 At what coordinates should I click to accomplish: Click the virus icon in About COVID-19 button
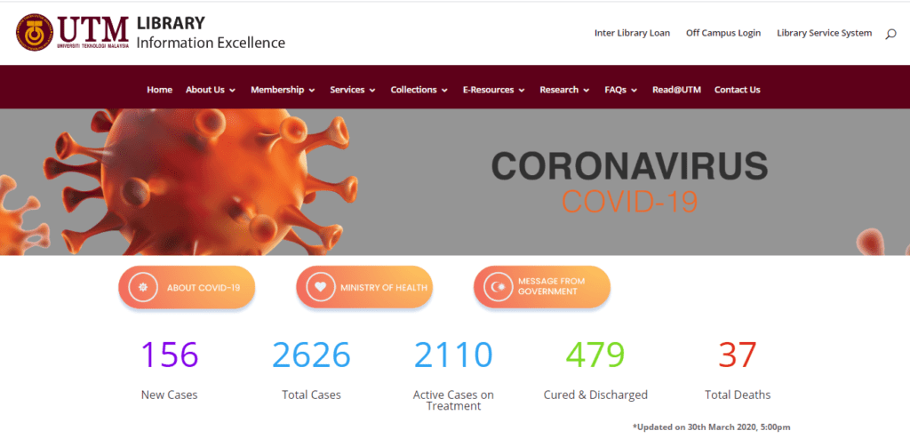[x=143, y=287]
